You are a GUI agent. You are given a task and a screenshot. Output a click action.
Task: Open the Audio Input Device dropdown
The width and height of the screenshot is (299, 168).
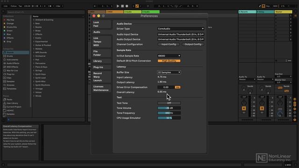(x=181, y=34)
